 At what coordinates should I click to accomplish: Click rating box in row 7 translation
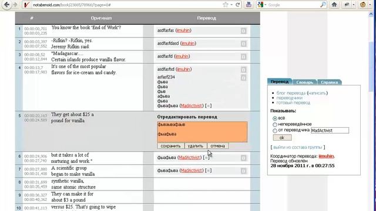tap(243, 171)
